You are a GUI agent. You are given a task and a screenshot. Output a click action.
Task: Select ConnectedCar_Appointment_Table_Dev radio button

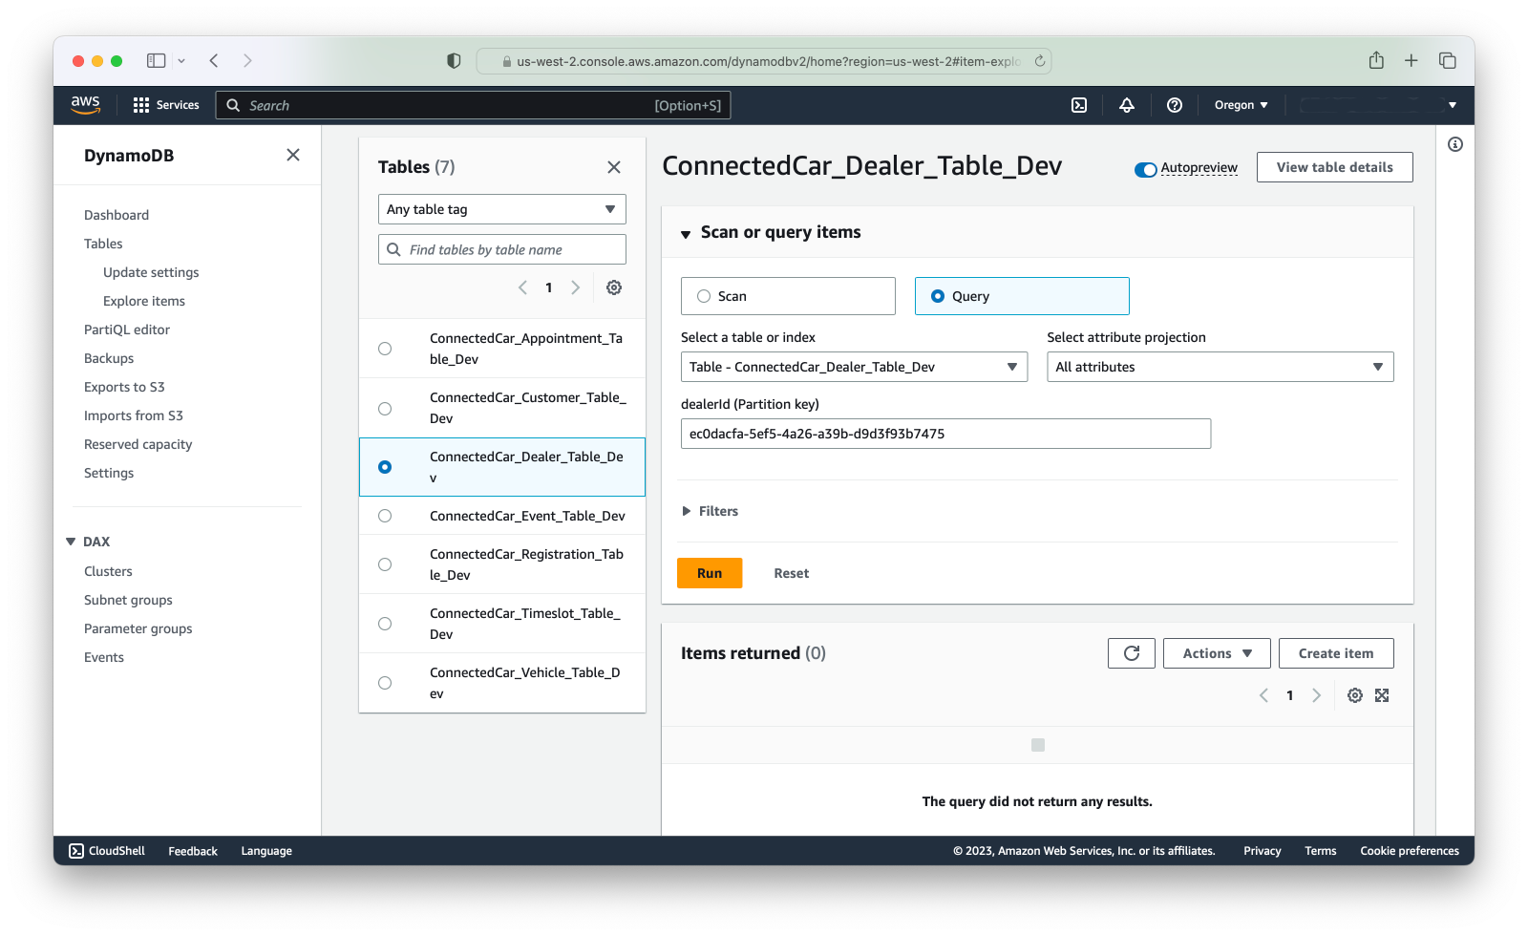tap(385, 349)
